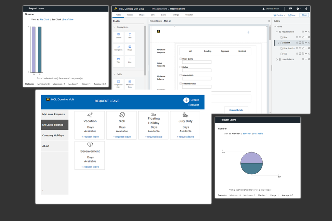This screenshot has height=221, width=332.
Task: Switch to the Access tab
Action: point(130,15)
